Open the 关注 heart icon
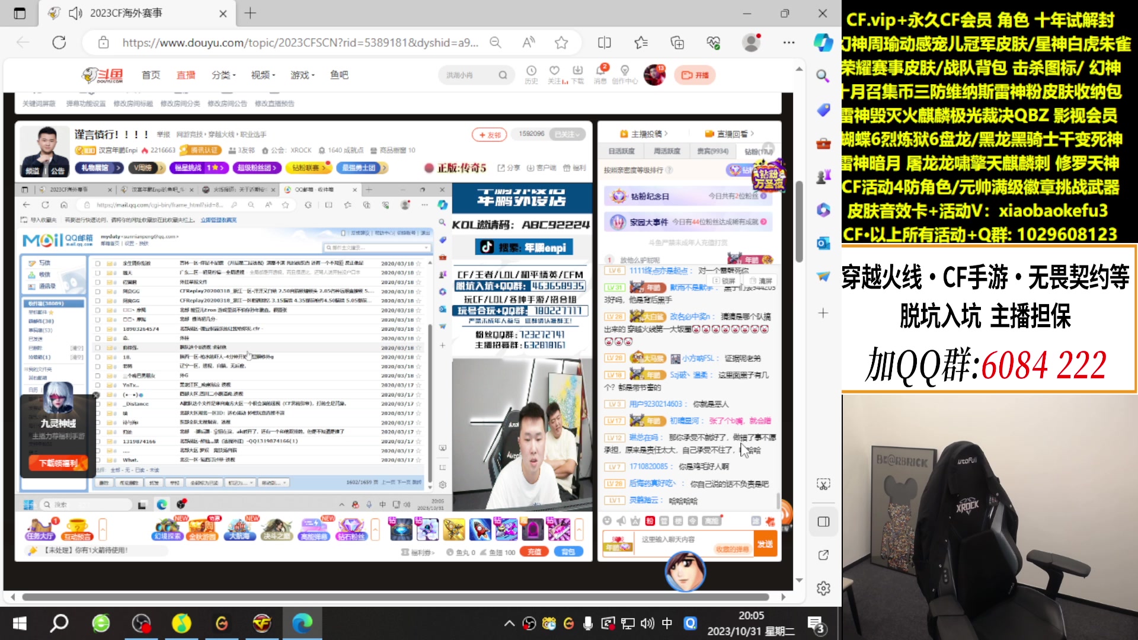The height and width of the screenshot is (640, 1138). [554, 75]
